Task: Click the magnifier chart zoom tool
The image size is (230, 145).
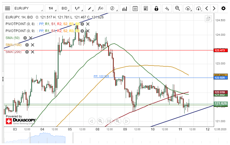Action: click(x=178, y=8)
